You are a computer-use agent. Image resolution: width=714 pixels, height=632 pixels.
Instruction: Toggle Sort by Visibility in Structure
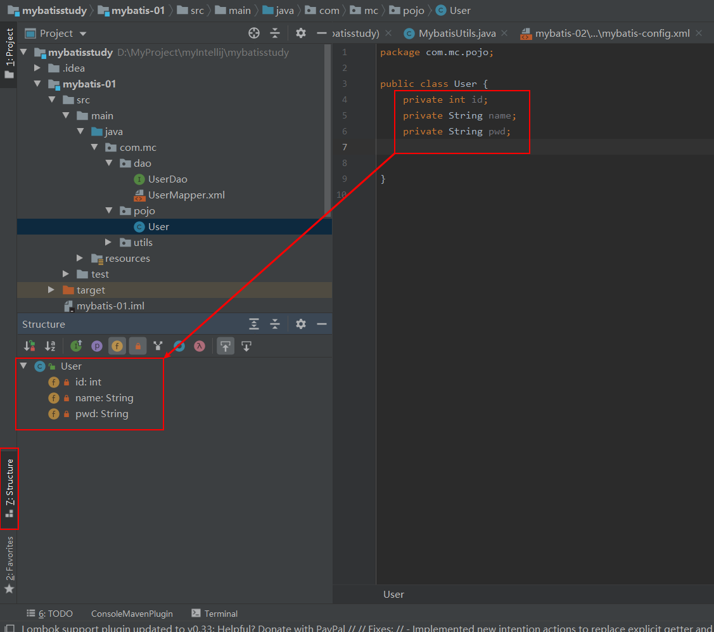click(30, 346)
